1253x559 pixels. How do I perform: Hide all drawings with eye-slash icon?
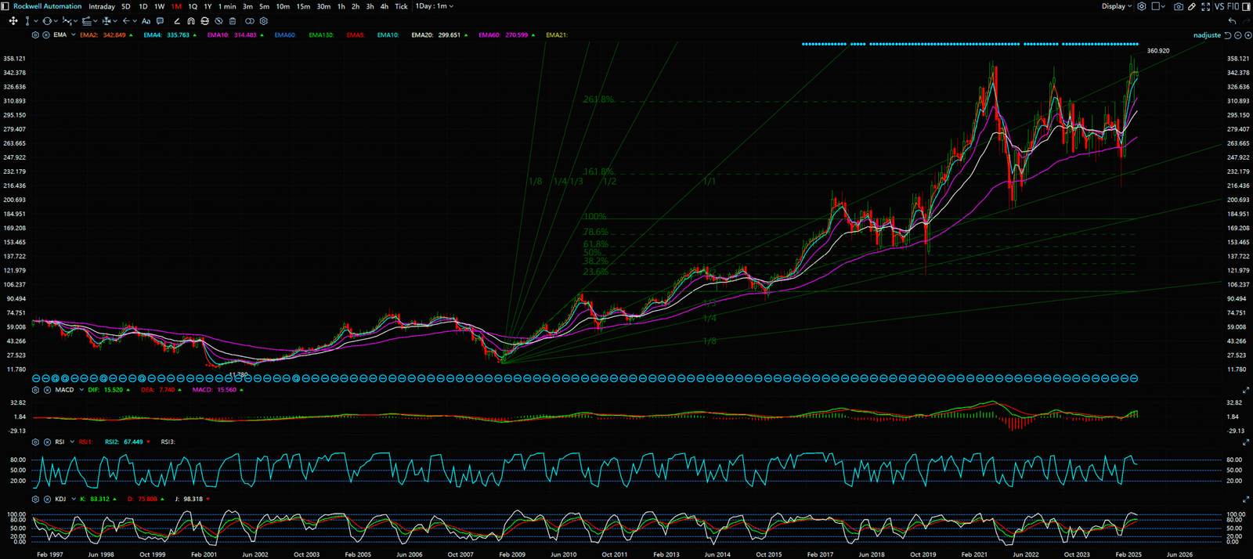tap(218, 21)
